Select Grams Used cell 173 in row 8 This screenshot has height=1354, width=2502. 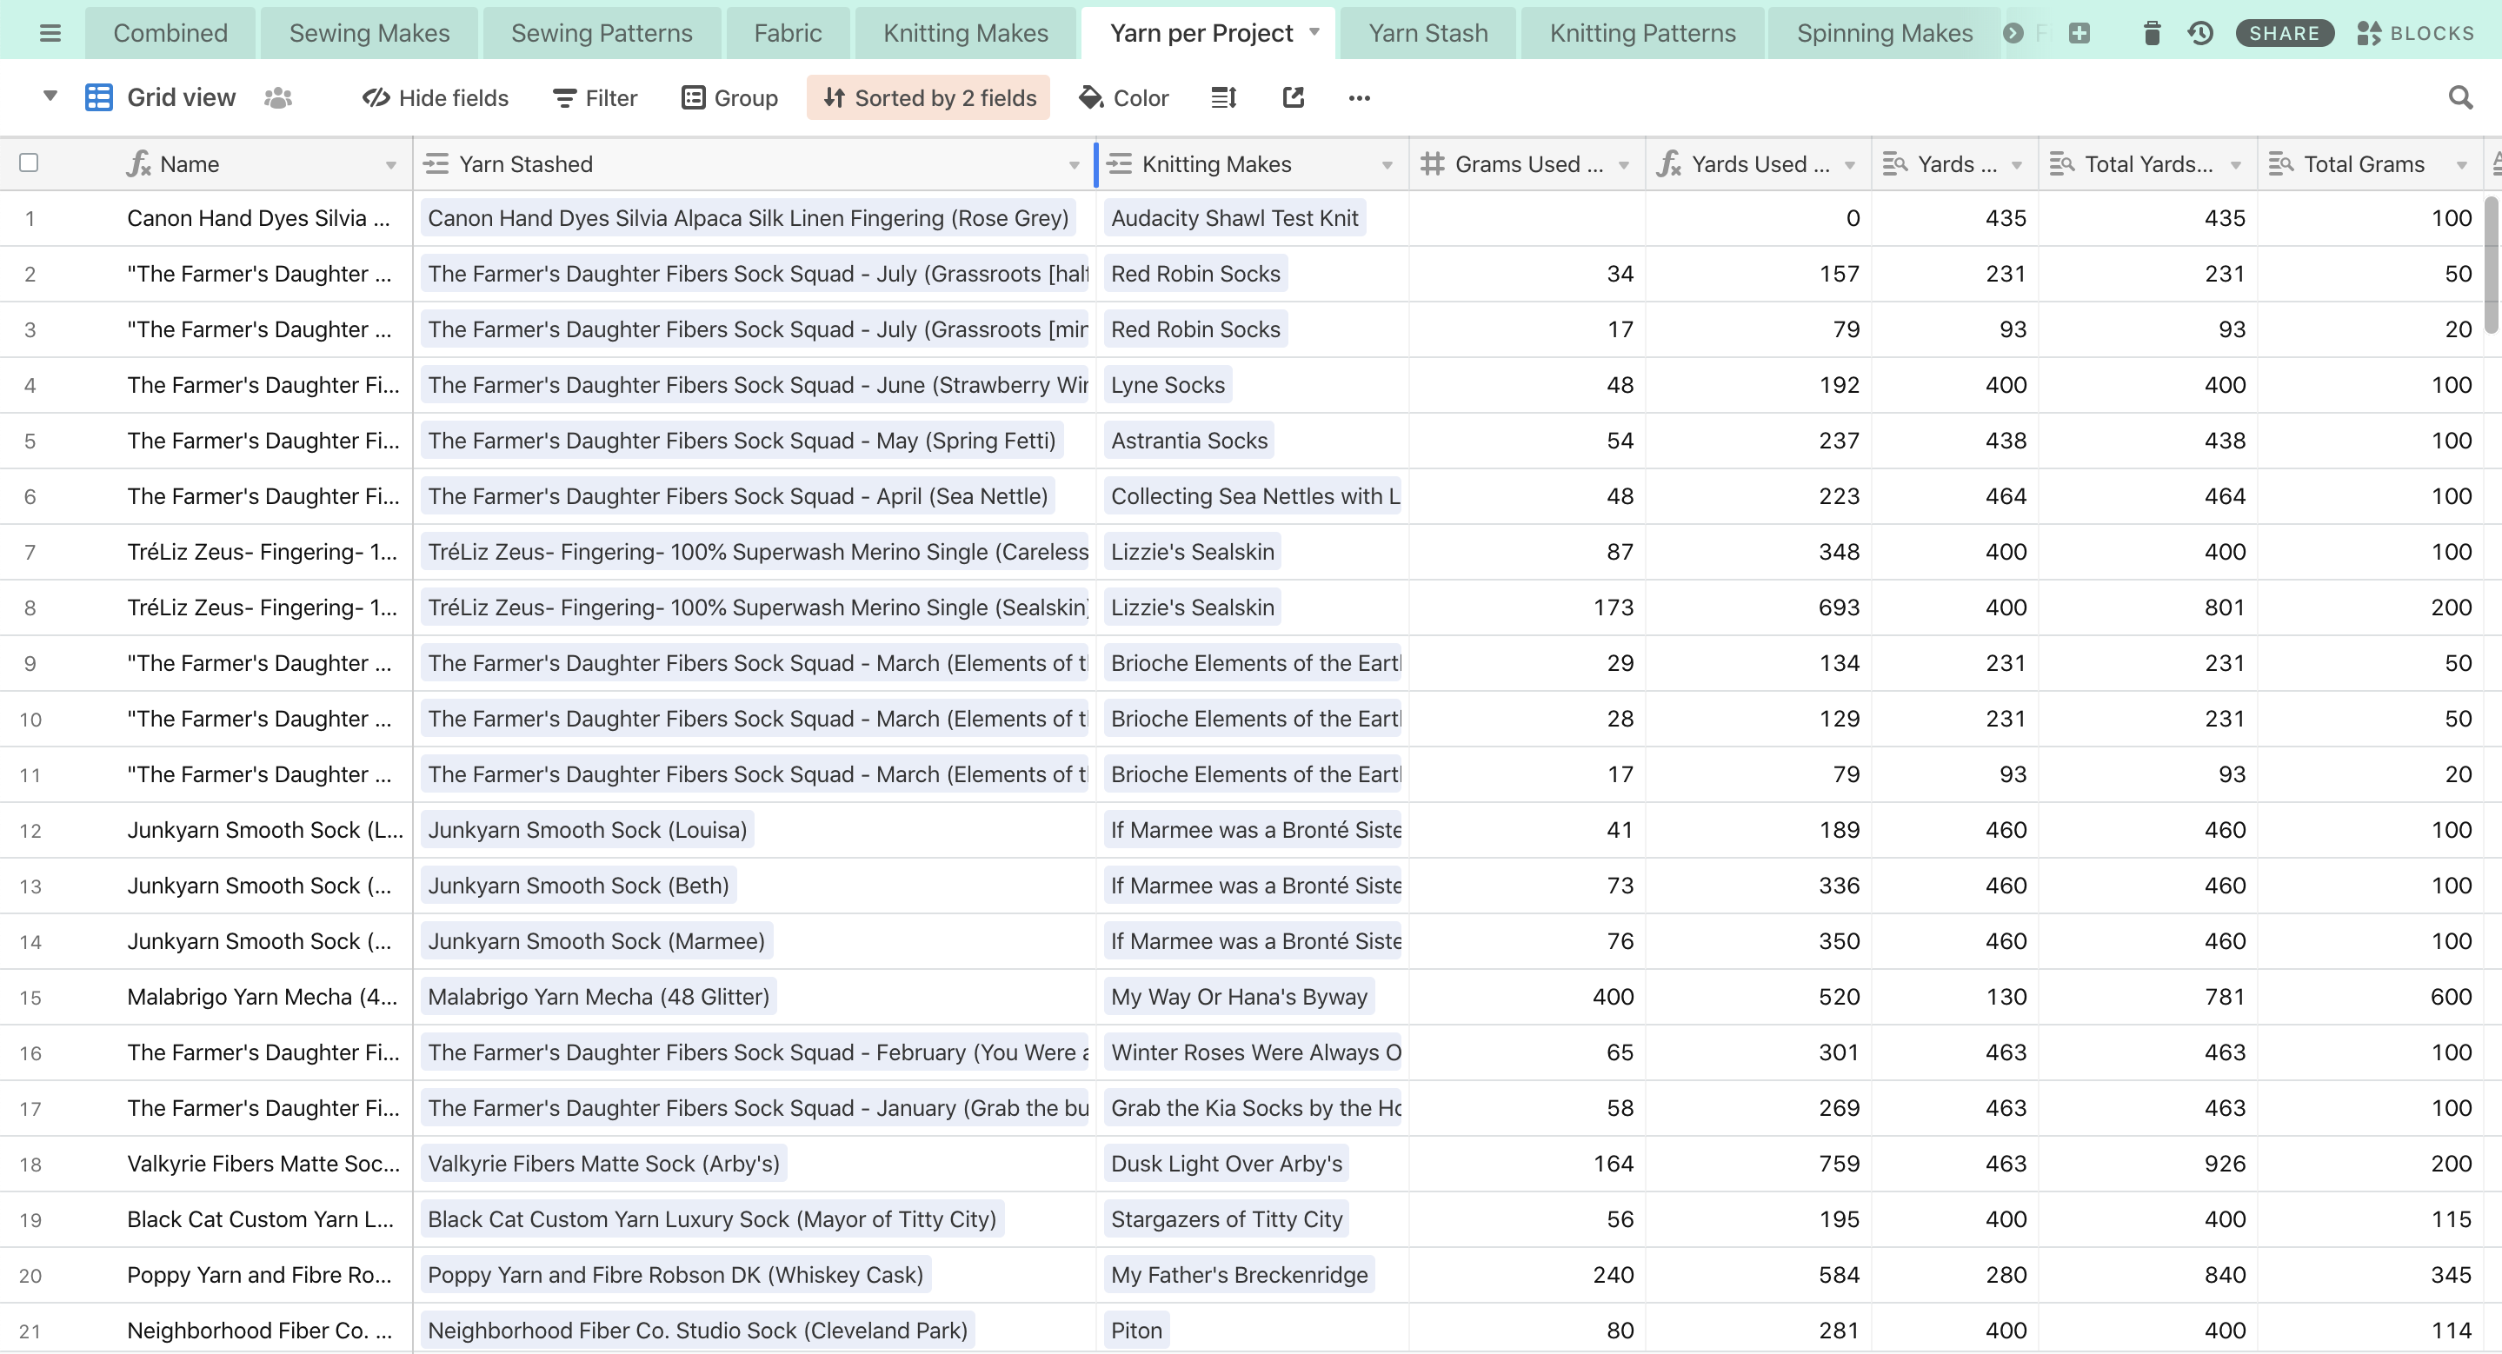tap(1527, 607)
